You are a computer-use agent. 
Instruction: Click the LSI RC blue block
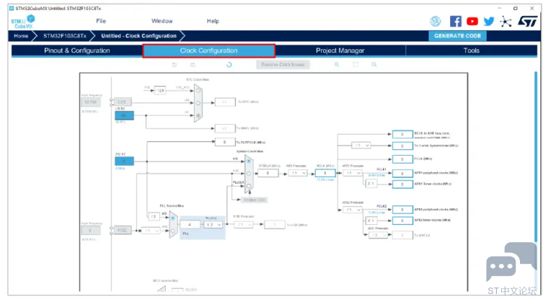(124, 115)
